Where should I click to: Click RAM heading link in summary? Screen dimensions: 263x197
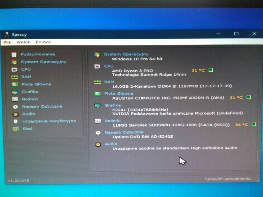pyautogui.click(x=109, y=82)
